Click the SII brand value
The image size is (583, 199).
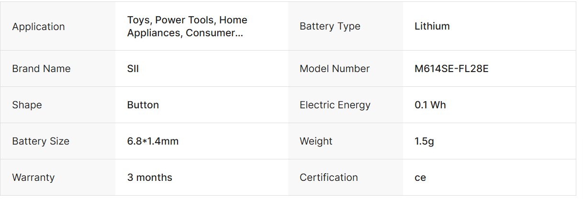(x=133, y=69)
